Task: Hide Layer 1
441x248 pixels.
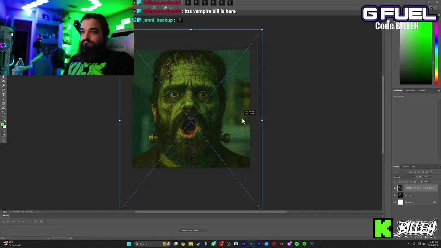Action: click(394, 195)
